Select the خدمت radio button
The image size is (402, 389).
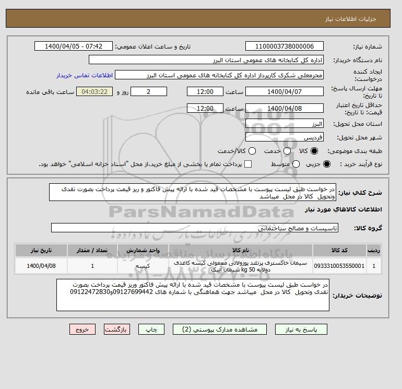click(287, 151)
